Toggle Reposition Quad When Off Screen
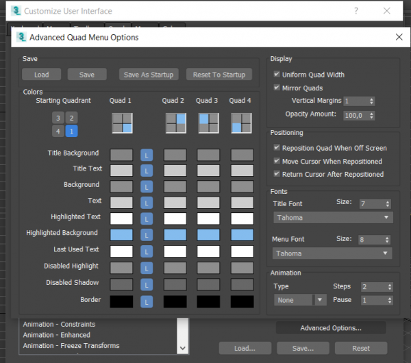Screen dimensions: 411x363 [x=277, y=147]
